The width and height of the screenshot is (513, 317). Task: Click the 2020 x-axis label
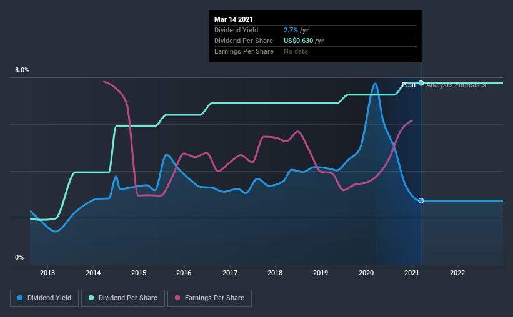(366, 273)
